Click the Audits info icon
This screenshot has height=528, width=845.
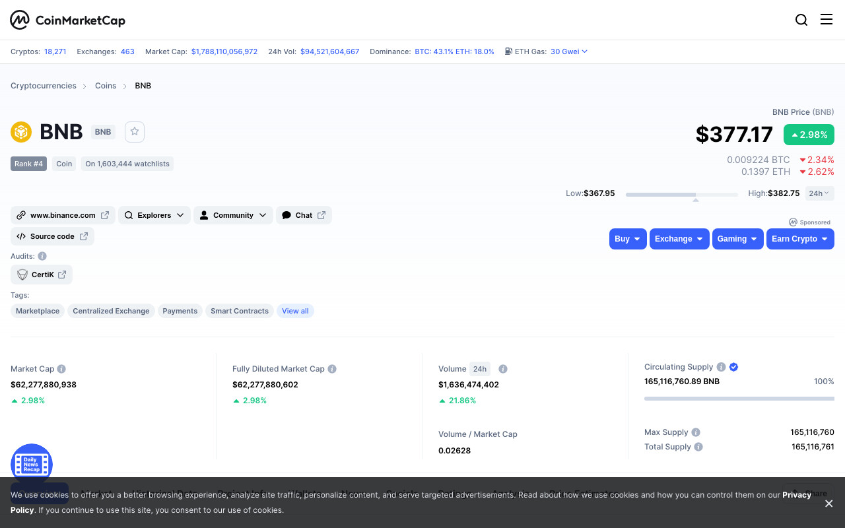tap(42, 256)
